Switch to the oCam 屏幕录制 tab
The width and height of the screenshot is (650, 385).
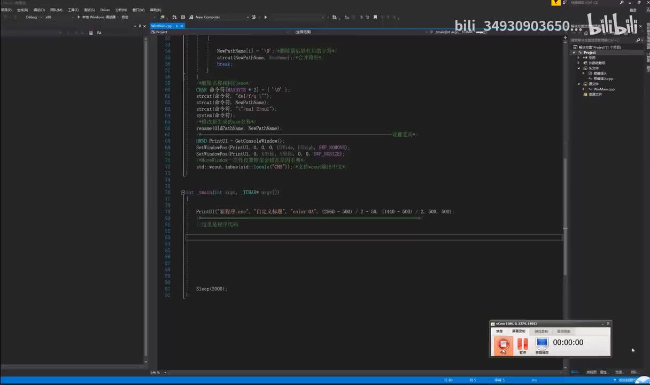(x=519, y=332)
